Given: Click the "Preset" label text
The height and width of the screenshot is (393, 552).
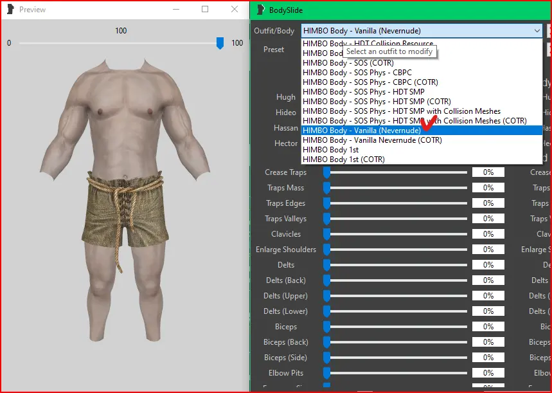Looking at the screenshot, I should (274, 50).
